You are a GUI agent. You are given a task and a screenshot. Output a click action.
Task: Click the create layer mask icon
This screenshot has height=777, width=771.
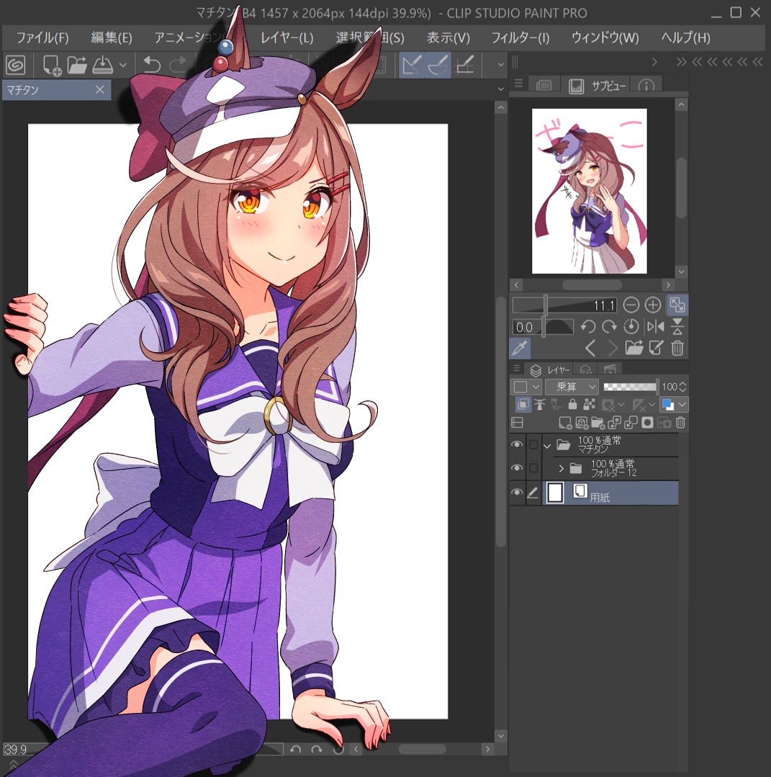tap(648, 423)
